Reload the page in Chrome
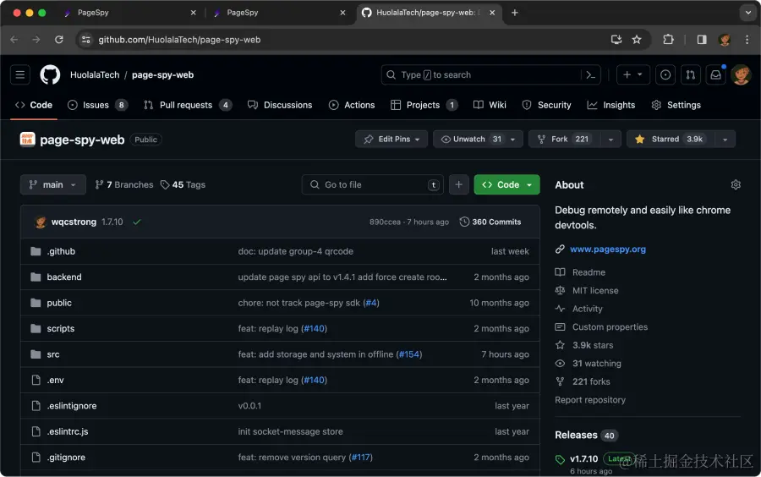The height and width of the screenshot is (477, 761). [58, 39]
